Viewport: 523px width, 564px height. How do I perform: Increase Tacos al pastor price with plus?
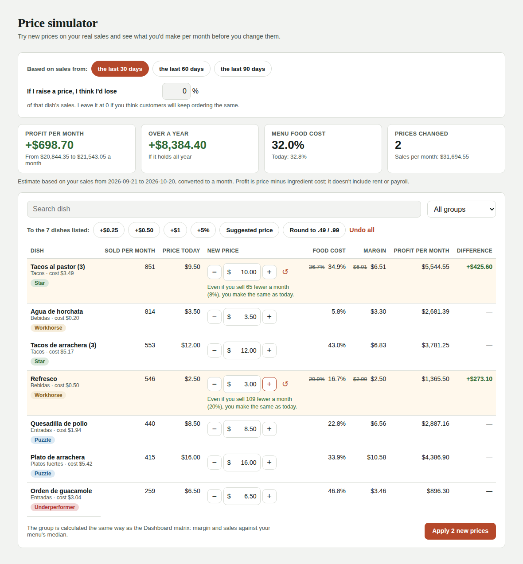click(269, 272)
